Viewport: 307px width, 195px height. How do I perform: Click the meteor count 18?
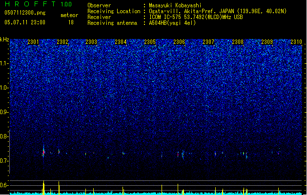tap(71, 22)
